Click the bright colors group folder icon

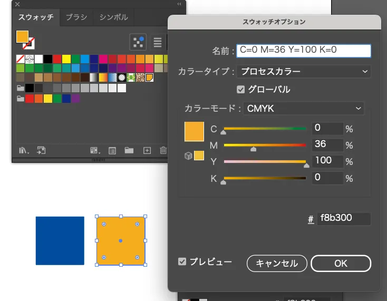click(21, 99)
